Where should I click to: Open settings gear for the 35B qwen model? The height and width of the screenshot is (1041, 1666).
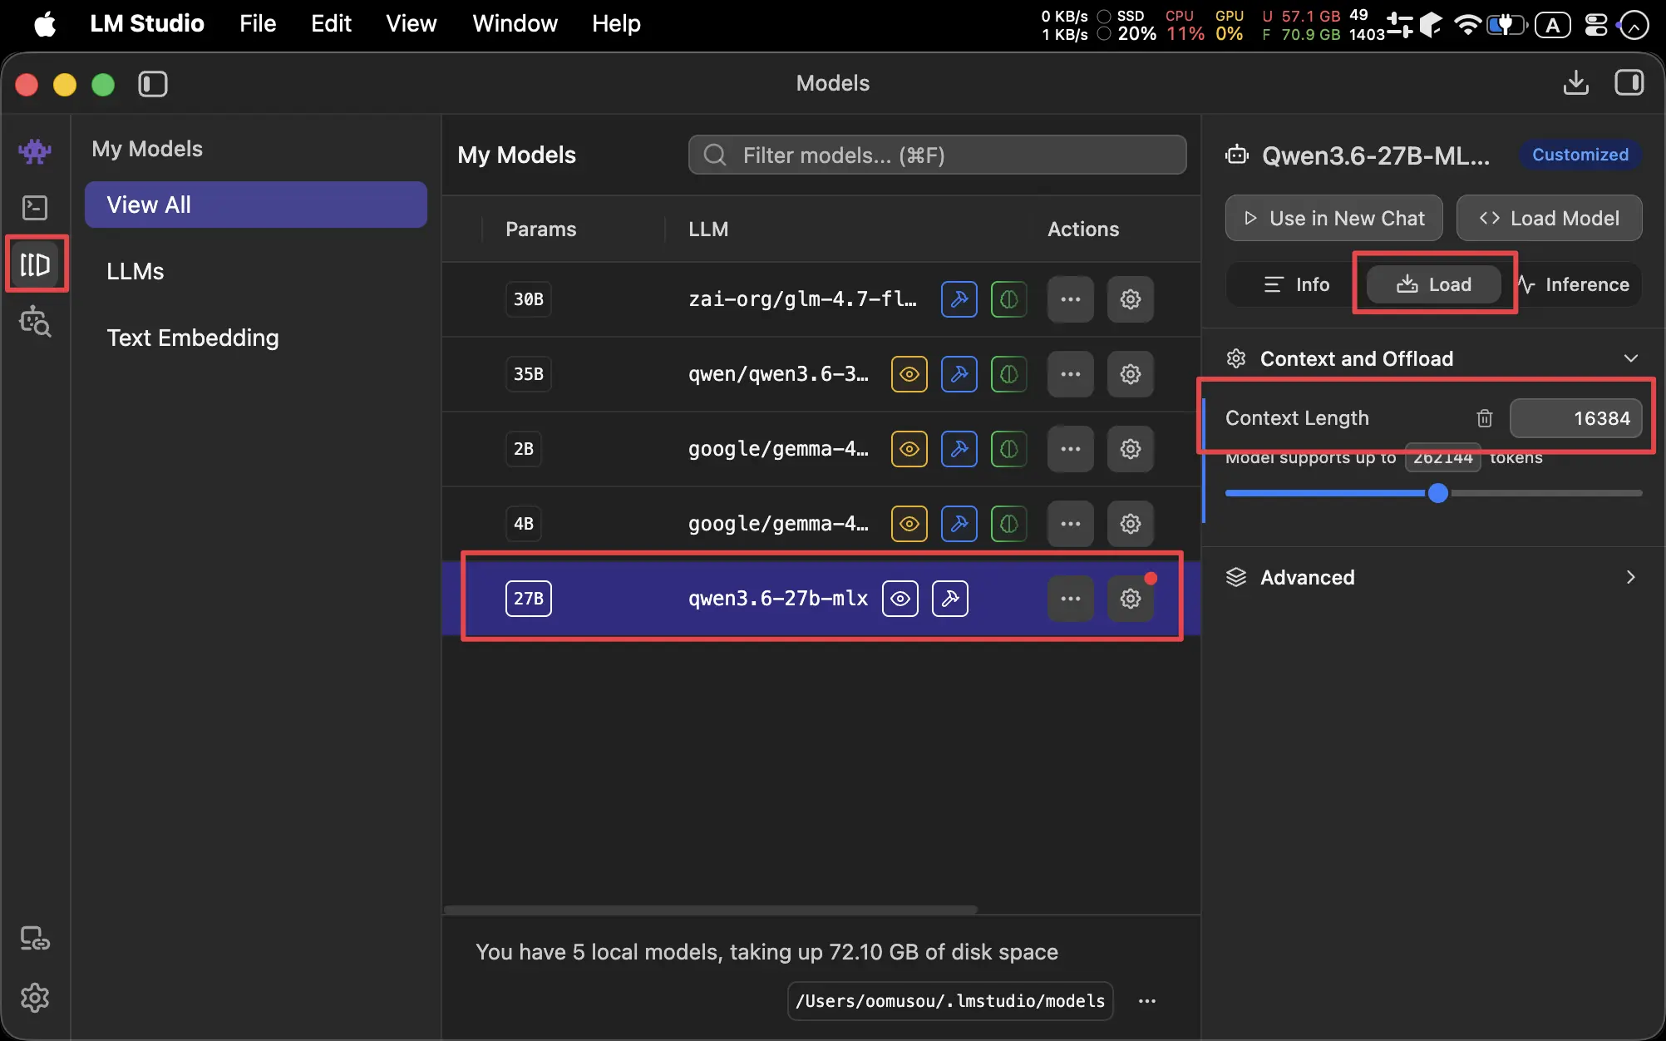[1131, 374]
